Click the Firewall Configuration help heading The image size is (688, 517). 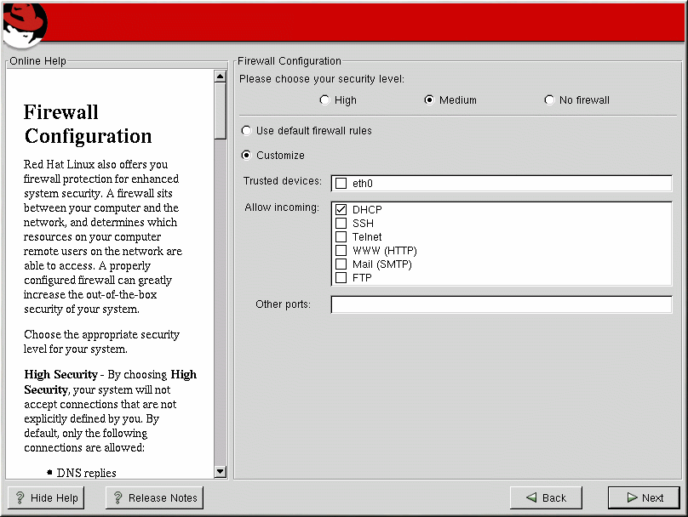88,124
